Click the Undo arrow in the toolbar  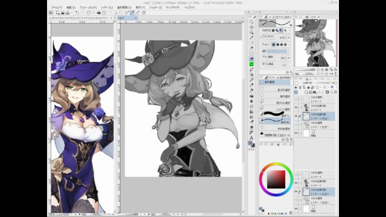pyautogui.click(x=77, y=13)
